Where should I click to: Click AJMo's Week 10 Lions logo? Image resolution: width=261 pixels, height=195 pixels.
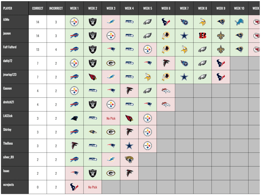(239, 22)
